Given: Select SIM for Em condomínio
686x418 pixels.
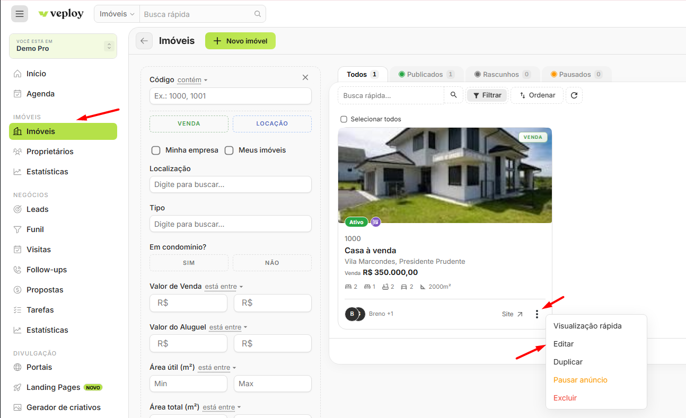Looking at the screenshot, I should tap(189, 263).
